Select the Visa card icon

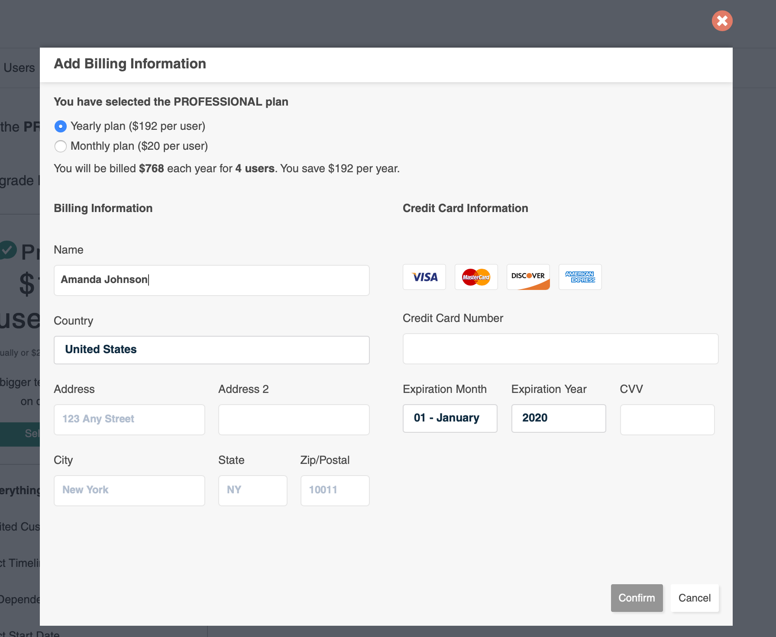(424, 277)
